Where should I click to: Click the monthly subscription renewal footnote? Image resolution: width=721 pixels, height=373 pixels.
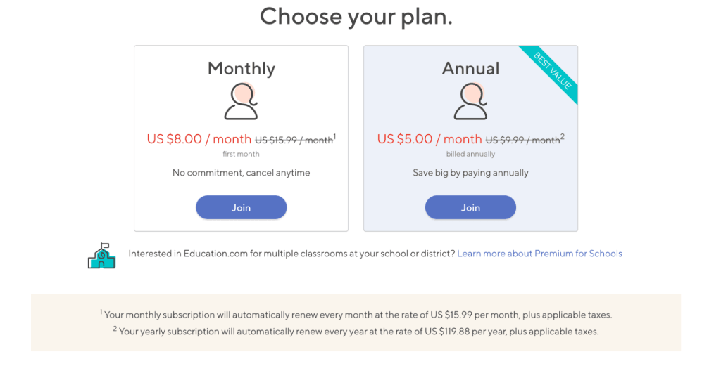coord(356,315)
